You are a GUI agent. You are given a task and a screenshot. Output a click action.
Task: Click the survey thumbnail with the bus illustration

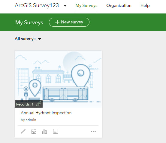(58, 79)
